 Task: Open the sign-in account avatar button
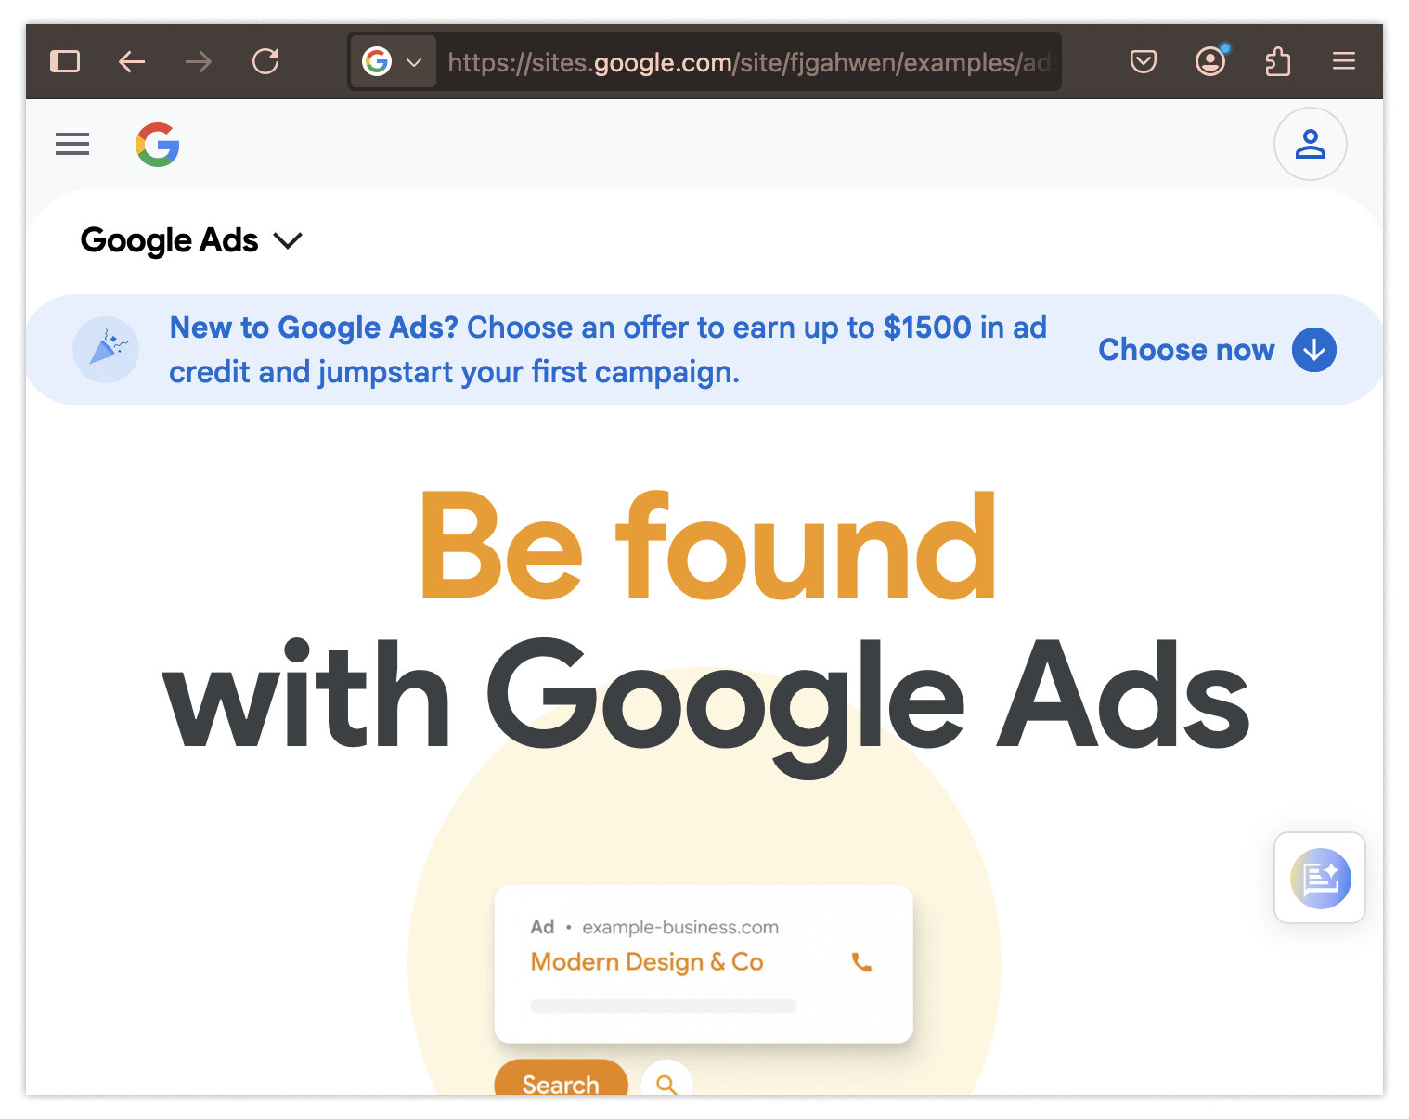tap(1311, 144)
